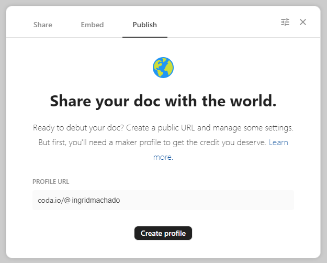Close the publish dialog with X

[x=303, y=22]
